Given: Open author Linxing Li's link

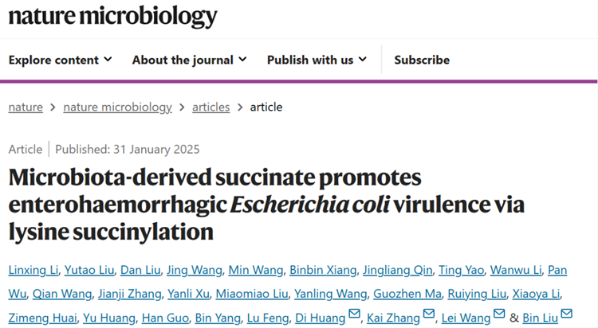Looking at the screenshot, I should pyautogui.click(x=33, y=270).
